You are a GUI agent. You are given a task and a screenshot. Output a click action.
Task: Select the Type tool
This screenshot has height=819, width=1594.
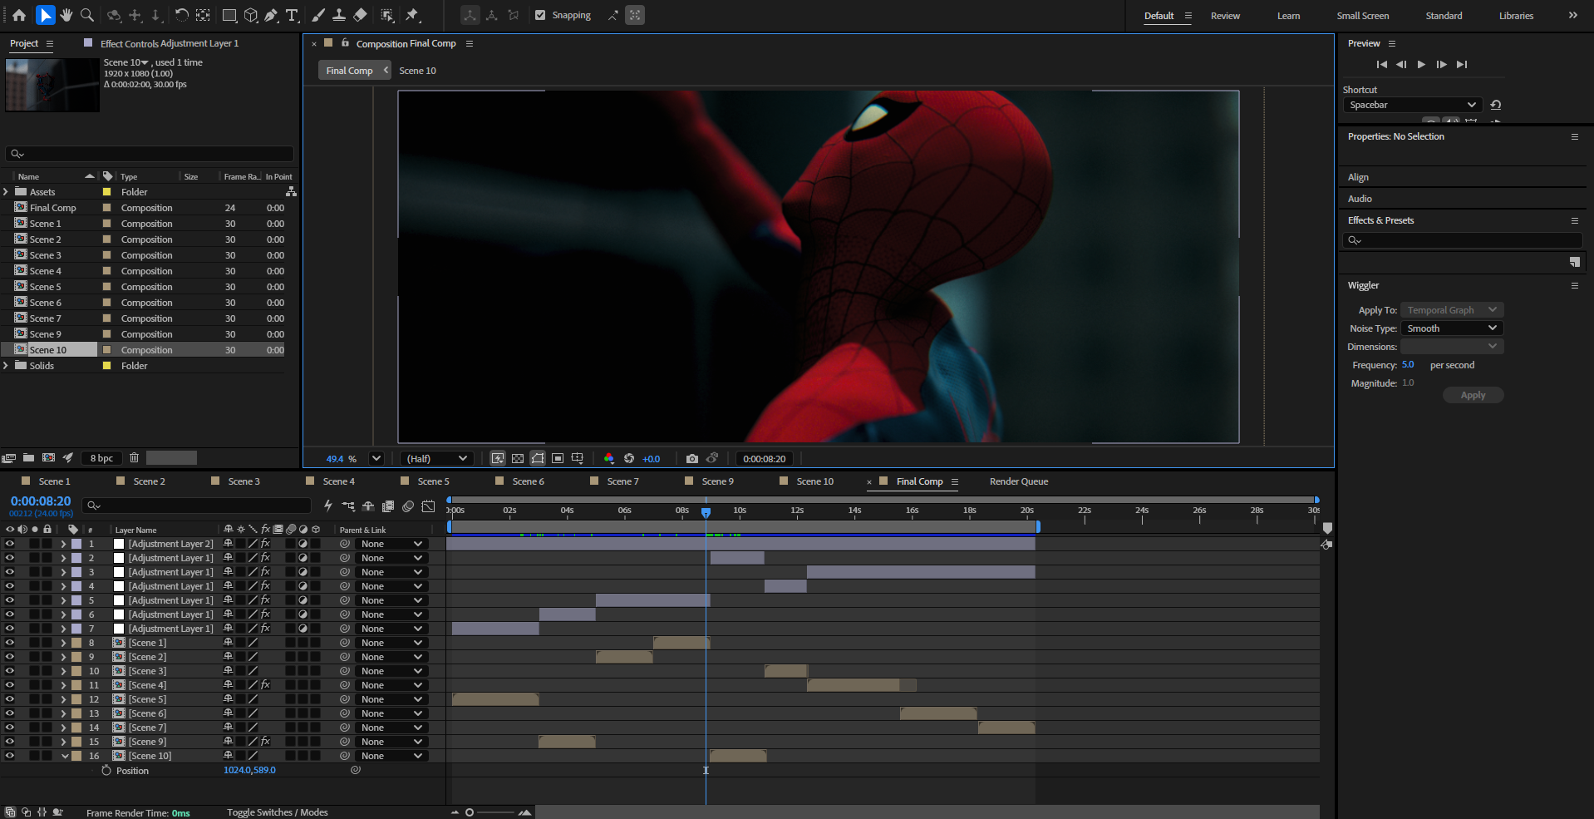coord(292,15)
